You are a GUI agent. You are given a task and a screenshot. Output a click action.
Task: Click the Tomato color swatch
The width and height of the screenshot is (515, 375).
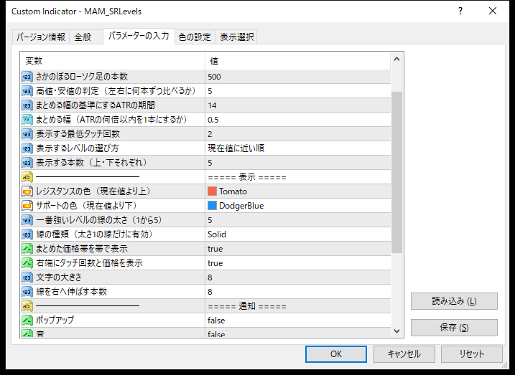(212, 191)
